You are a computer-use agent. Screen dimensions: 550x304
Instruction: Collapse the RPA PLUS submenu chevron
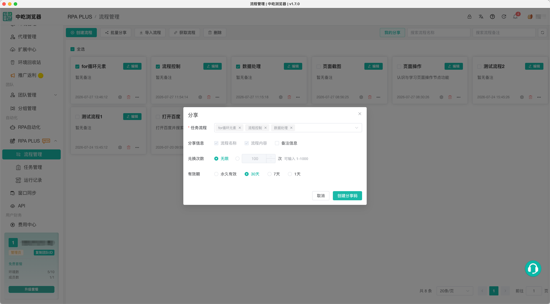[56, 141]
